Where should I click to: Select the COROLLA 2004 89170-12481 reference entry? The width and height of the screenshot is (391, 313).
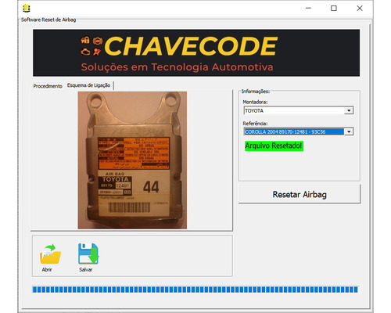click(x=294, y=131)
